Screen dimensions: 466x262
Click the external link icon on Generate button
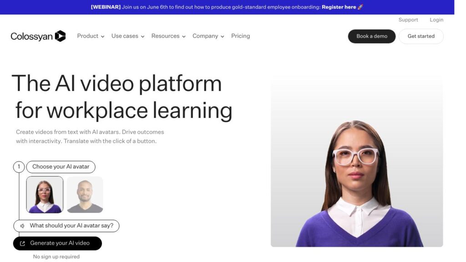pos(22,243)
